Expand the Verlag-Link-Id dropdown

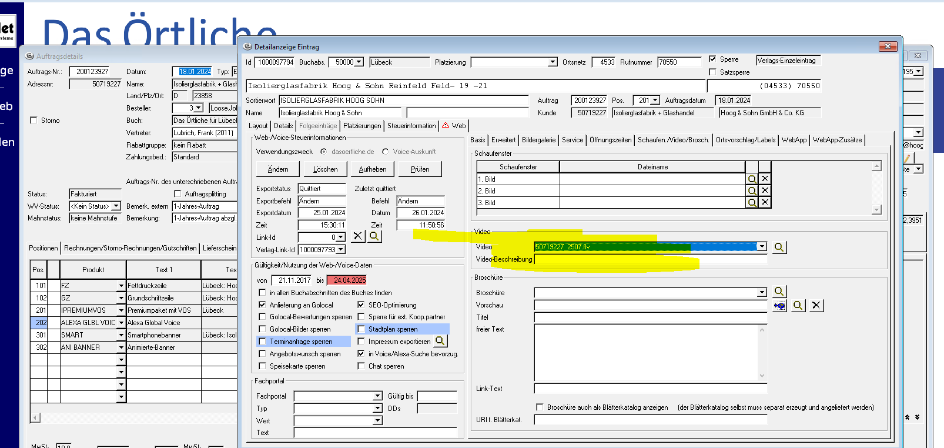pyautogui.click(x=340, y=250)
